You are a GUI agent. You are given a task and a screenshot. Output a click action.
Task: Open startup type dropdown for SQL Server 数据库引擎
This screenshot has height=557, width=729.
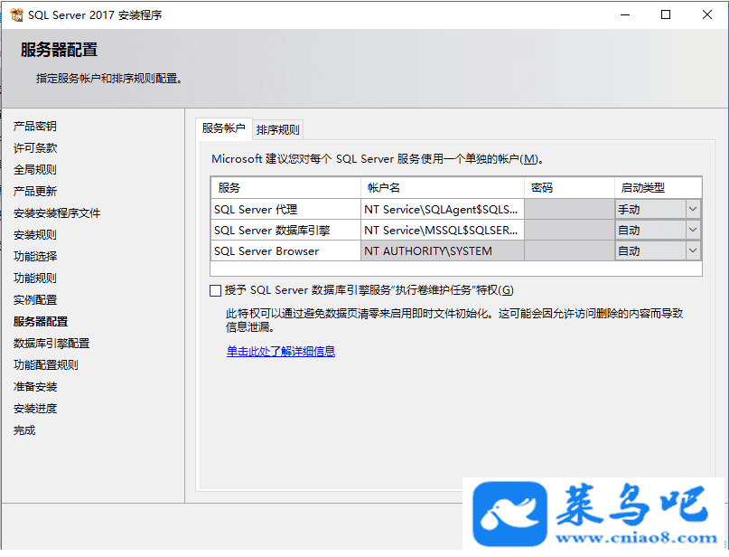(x=693, y=230)
